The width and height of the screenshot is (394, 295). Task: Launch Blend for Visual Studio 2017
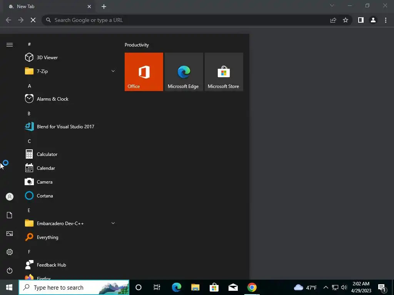70,126
